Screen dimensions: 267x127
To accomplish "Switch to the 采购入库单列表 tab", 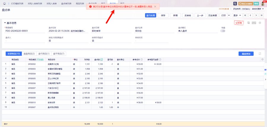I will point(35,4).
